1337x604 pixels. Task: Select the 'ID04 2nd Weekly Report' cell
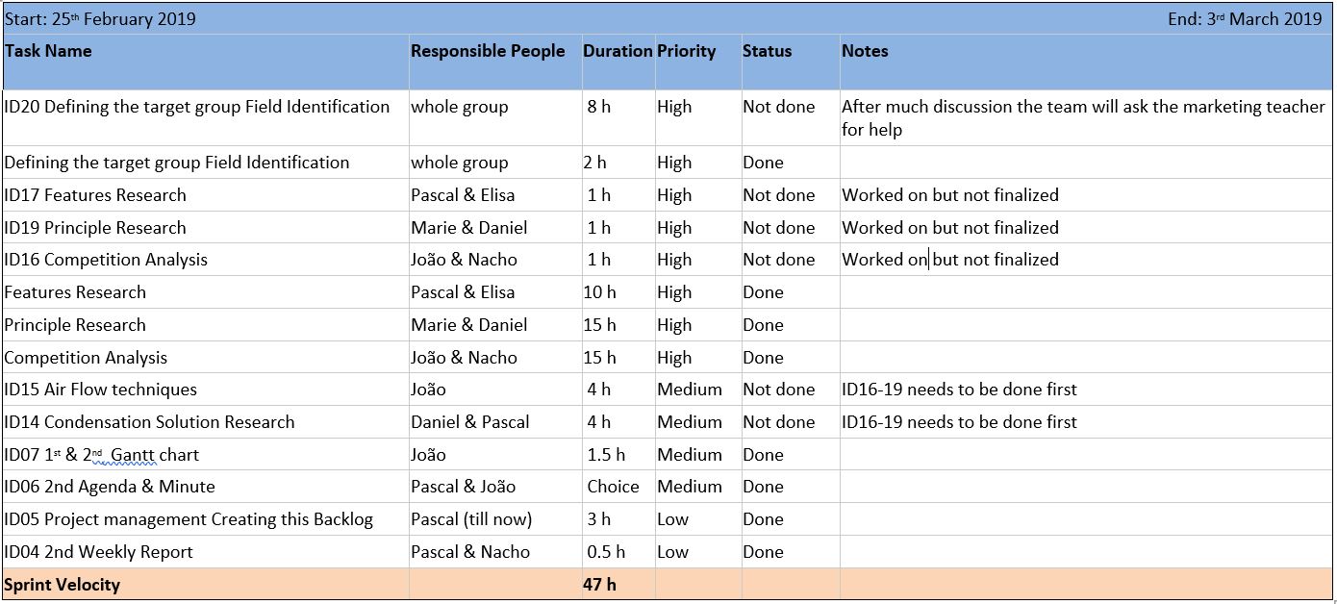click(x=99, y=552)
